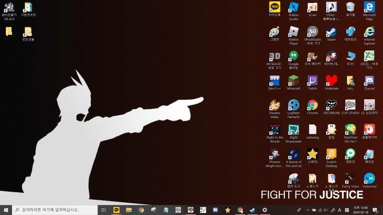Open the KakaoTalk (카카오톡) desktop shortcut
The height and width of the screenshot is (215, 383).
point(274,9)
